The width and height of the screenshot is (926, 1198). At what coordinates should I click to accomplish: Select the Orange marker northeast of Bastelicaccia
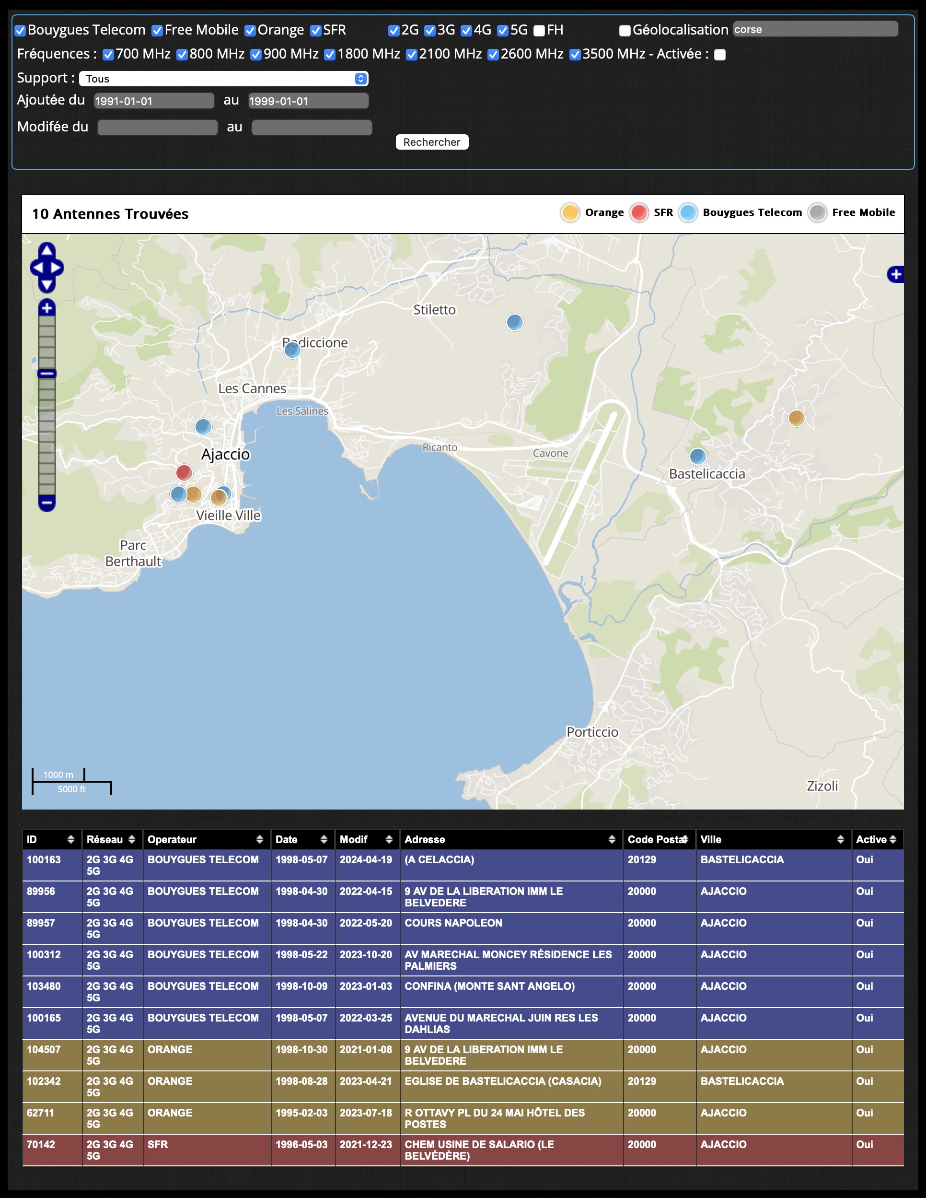(796, 418)
